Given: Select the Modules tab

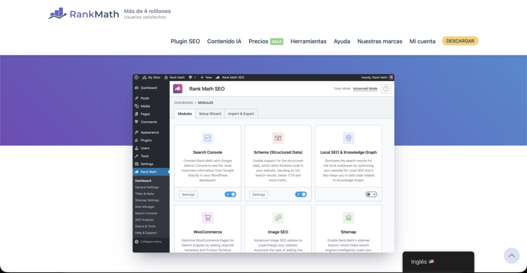Looking at the screenshot, I should pyautogui.click(x=185, y=113).
